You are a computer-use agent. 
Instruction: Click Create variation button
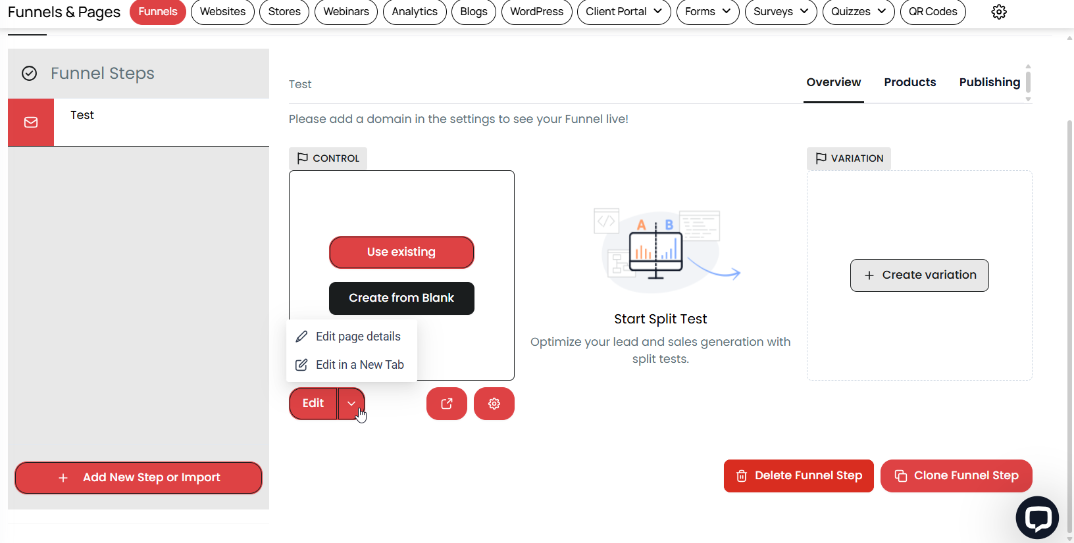919,275
